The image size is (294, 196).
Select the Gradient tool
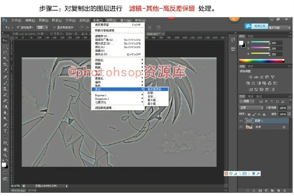point(5,107)
